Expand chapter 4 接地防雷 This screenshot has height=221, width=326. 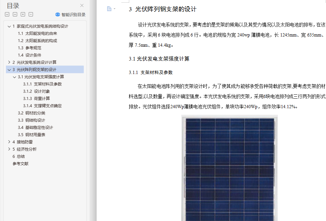(9, 142)
